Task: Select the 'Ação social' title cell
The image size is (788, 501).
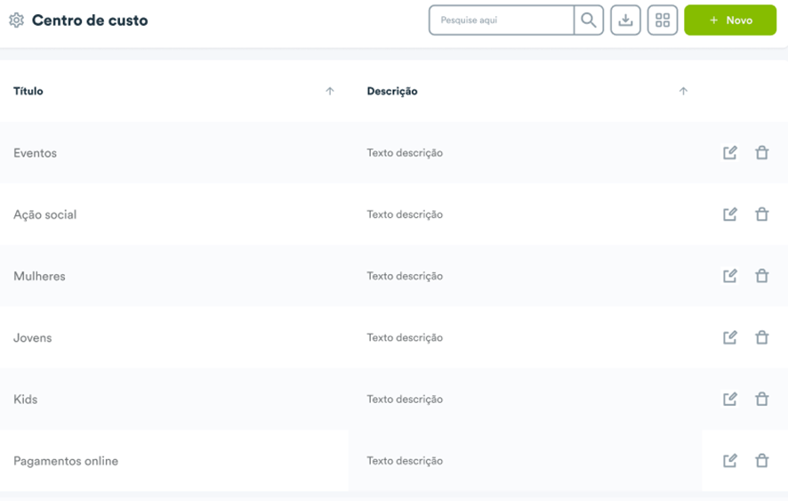Action: pos(44,214)
